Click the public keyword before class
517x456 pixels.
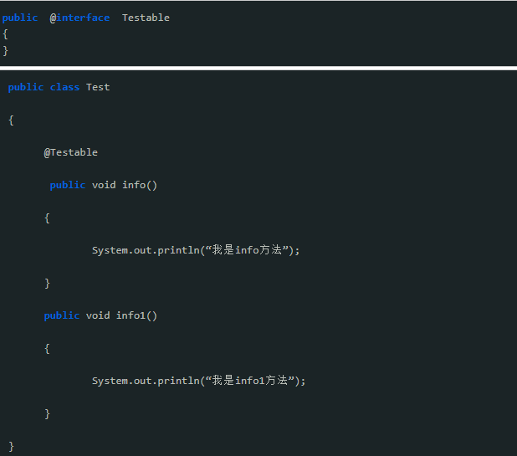(25, 87)
